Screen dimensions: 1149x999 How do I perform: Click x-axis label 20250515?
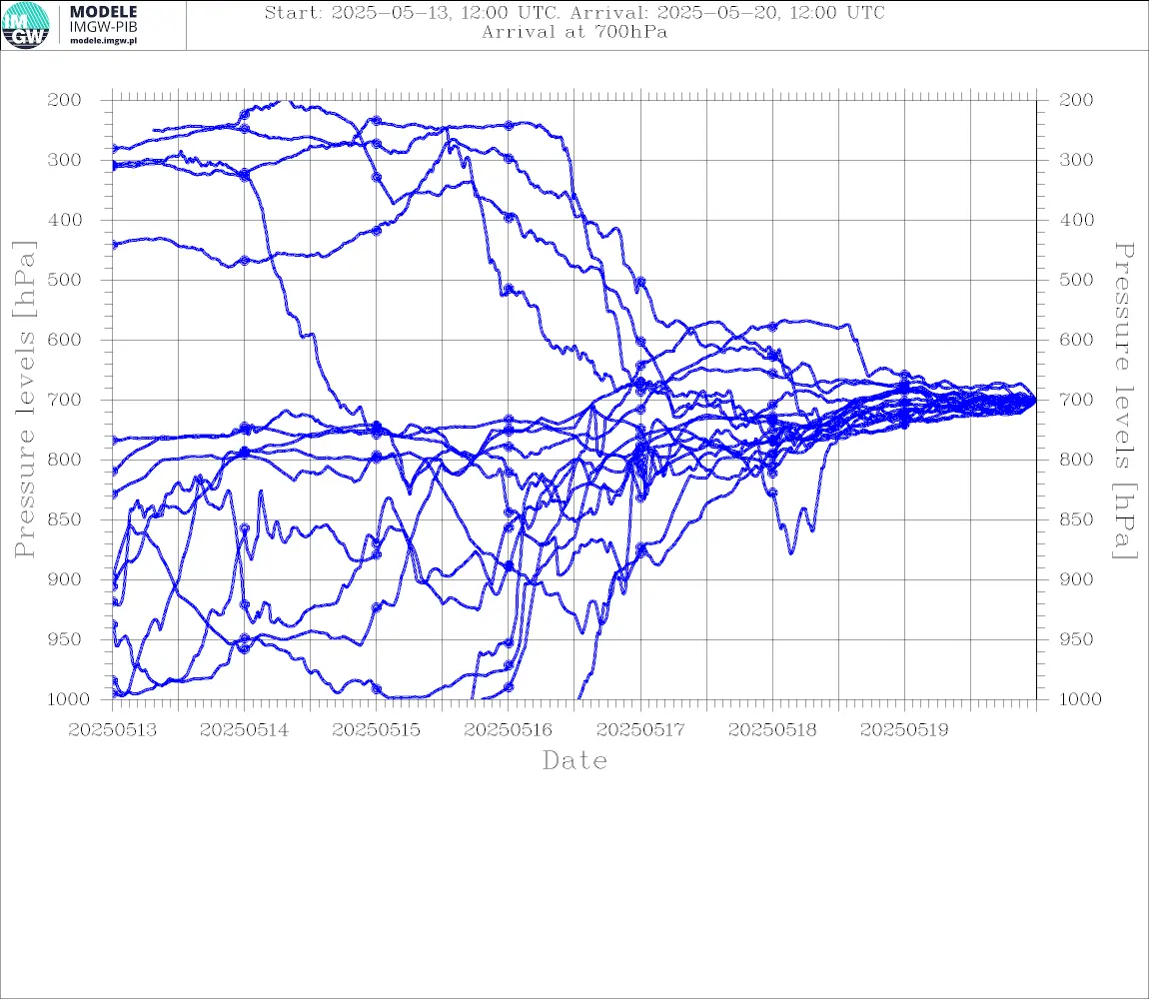(376, 730)
